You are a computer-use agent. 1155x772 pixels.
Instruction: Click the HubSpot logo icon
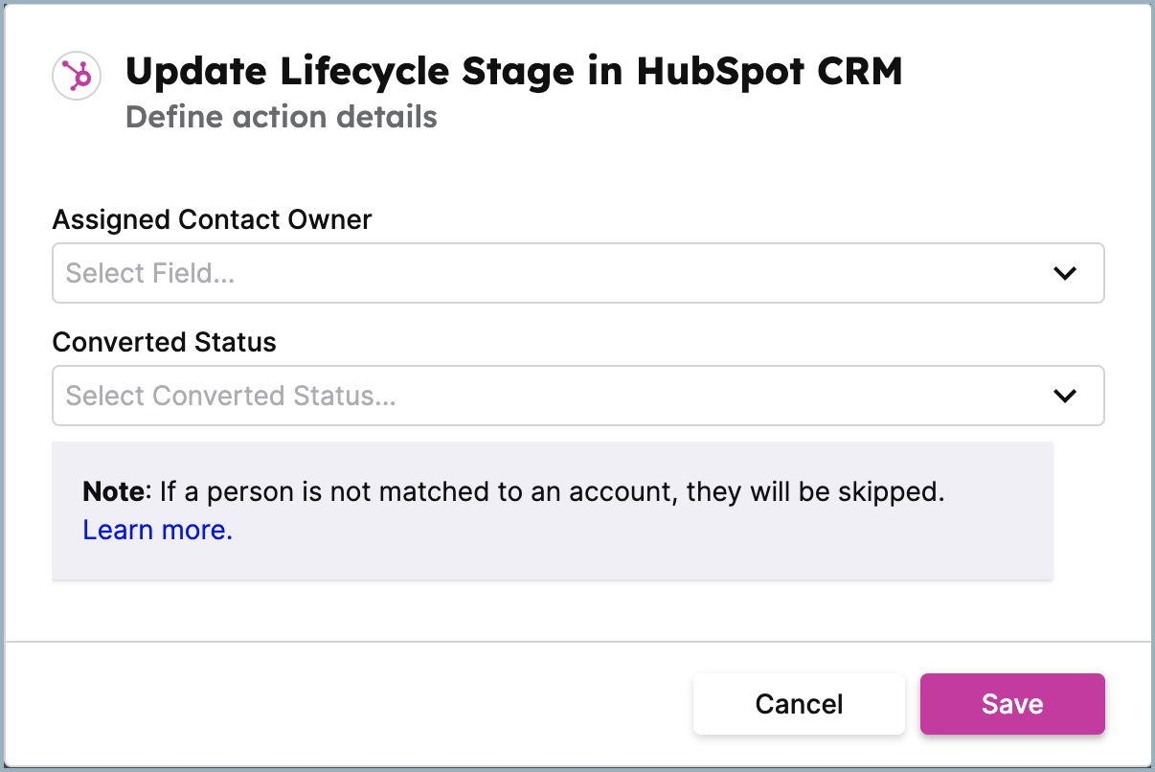tap(78, 76)
